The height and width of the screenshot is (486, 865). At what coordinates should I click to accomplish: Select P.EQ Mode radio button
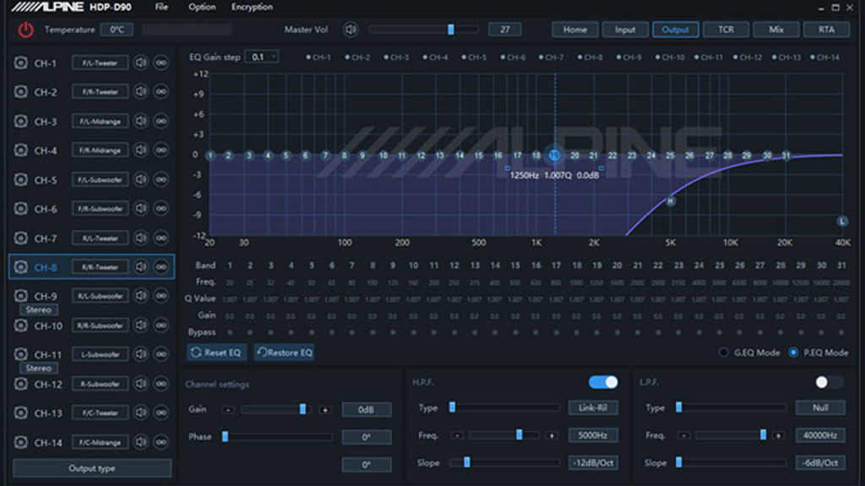click(x=793, y=352)
